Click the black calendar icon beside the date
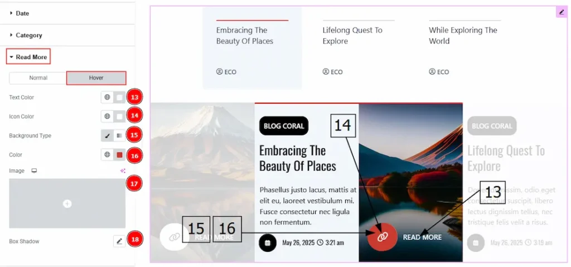571x267 pixels. click(268, 243)
